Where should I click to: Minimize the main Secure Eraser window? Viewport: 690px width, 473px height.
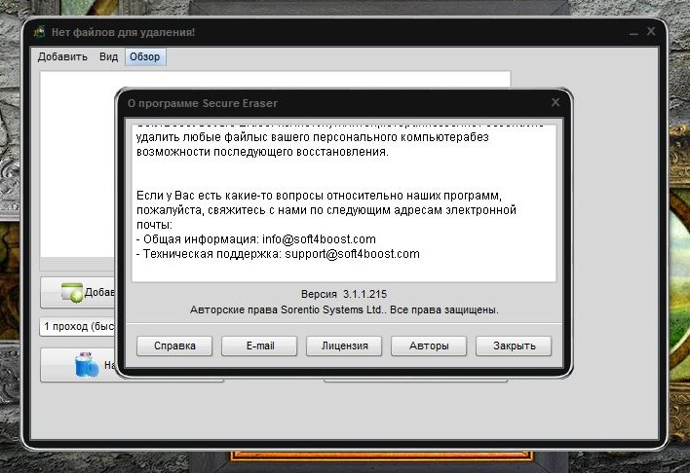633,32
